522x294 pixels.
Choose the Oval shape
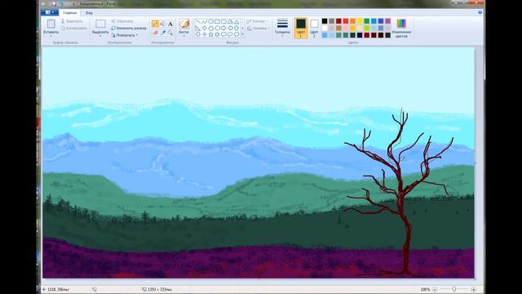[x=210, y=22]
